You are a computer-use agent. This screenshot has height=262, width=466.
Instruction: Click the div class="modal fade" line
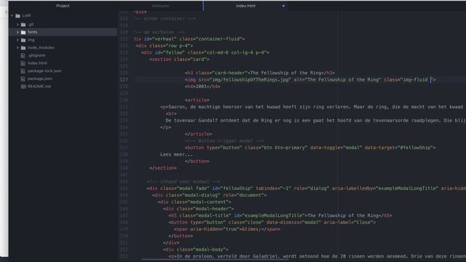[306, 188]
